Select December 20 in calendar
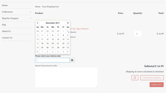Viewport: 166px width, 93px height. click(x=53, y=43)
